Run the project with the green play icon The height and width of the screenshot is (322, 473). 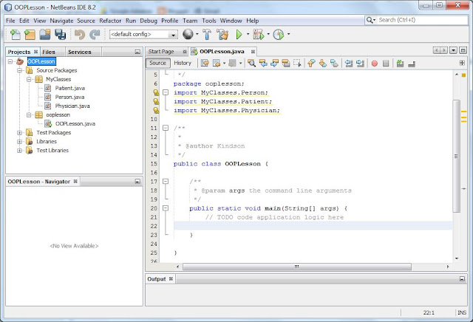239,35
